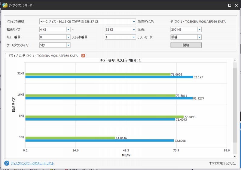The image size is (241, 170).
Task: Open the ディスクベンチマークのチュートリアル link
Action: (32, 163)
